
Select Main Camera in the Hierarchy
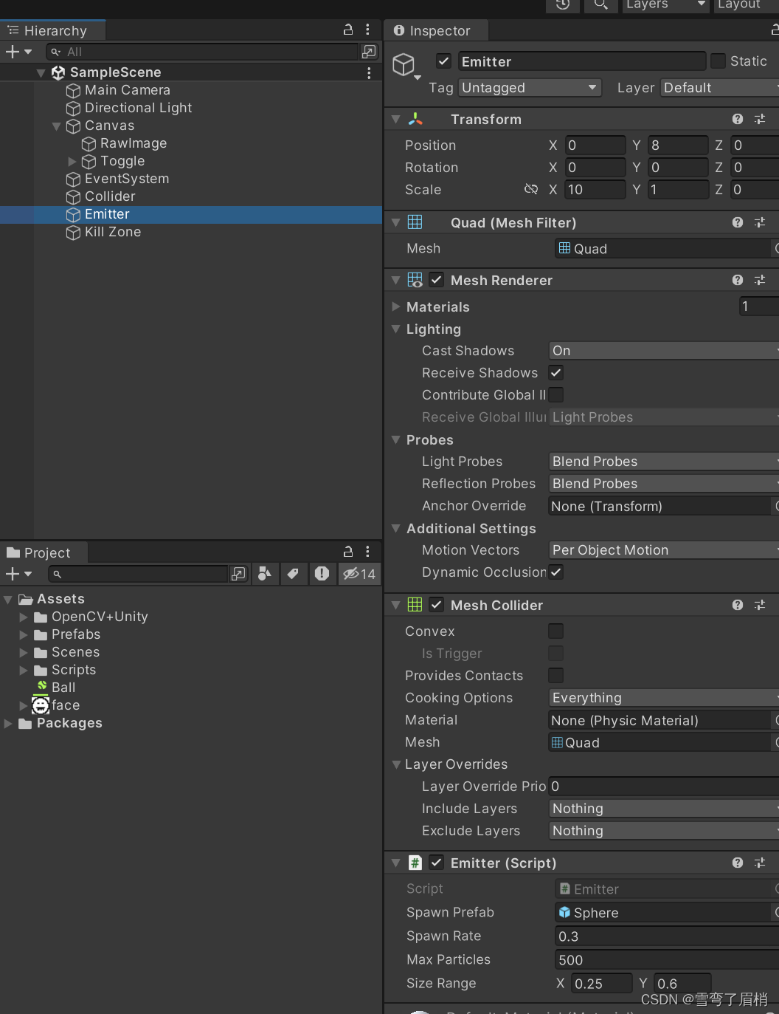pos(128,90)
